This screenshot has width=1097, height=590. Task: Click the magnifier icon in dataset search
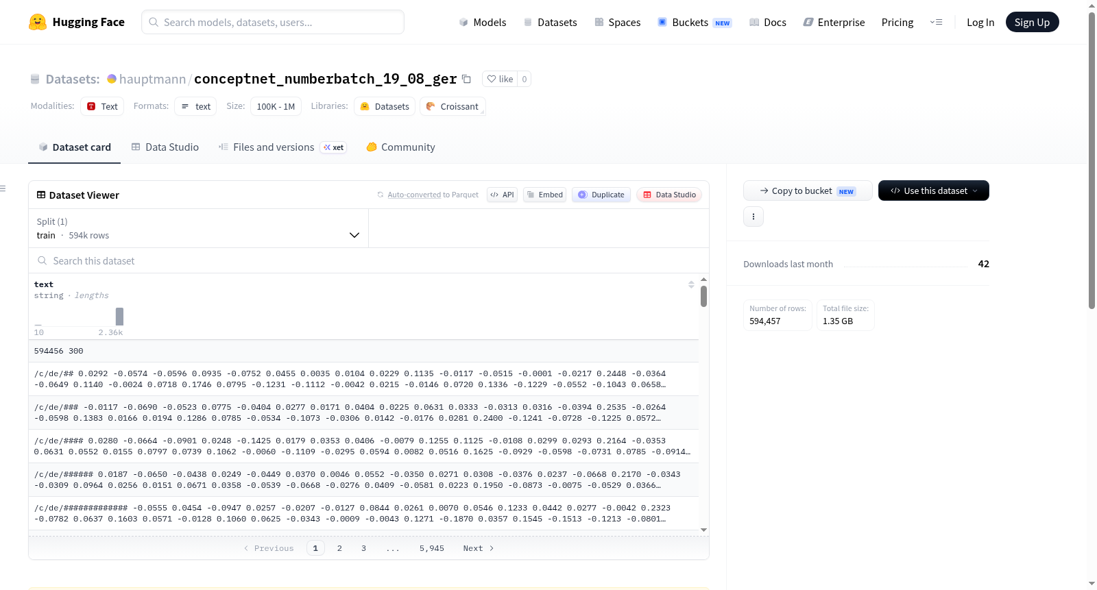pyautogui.click(x=43, y=260)
